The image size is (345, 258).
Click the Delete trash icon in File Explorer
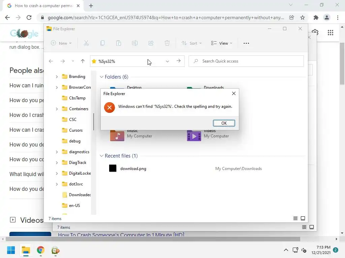[x=167, y=43]
